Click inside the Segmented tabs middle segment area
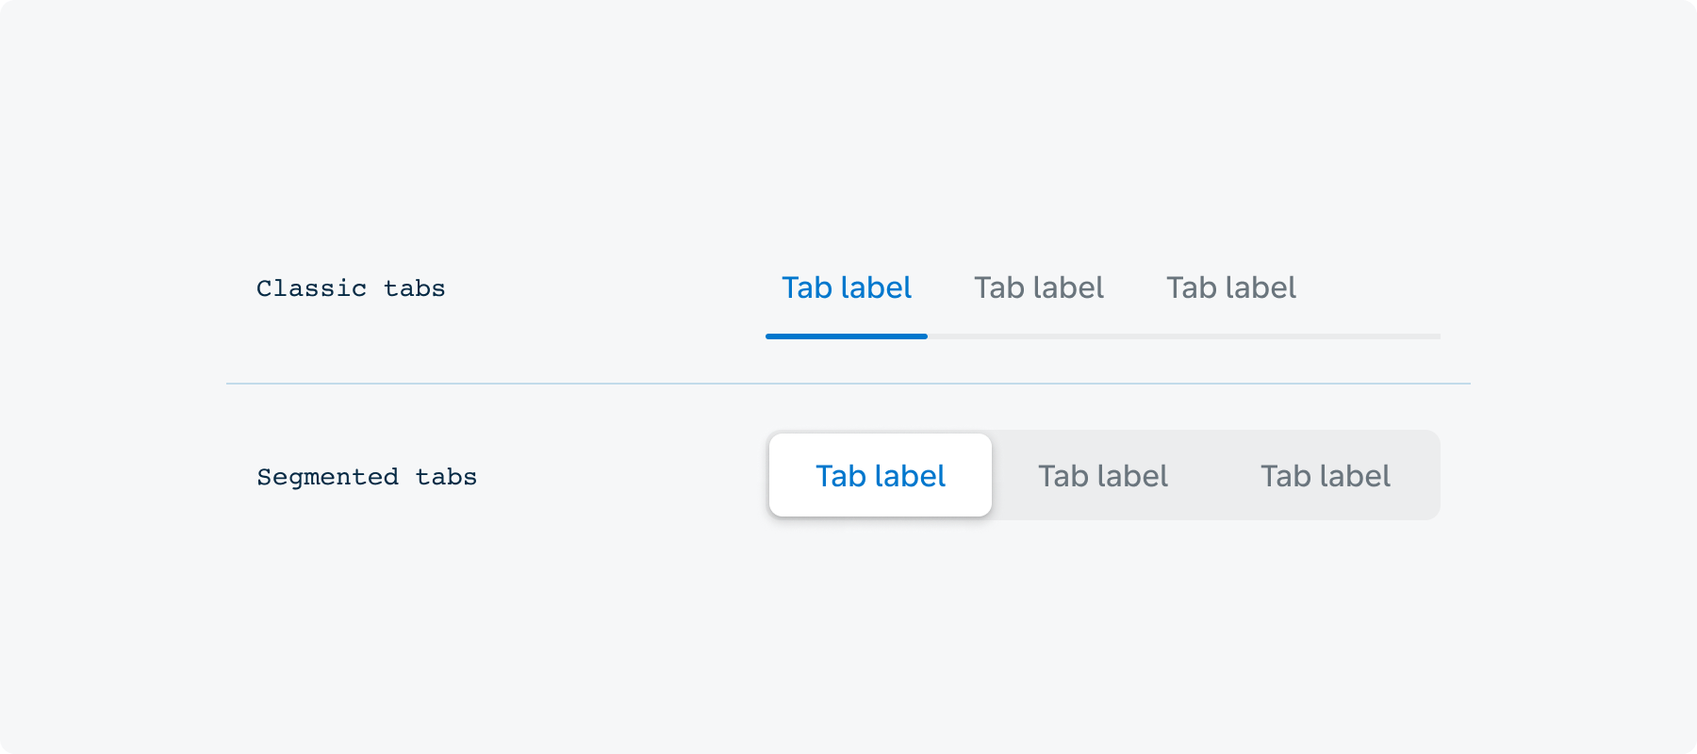The width and height of the screenshot is (1697, 754). point(1103,475)
